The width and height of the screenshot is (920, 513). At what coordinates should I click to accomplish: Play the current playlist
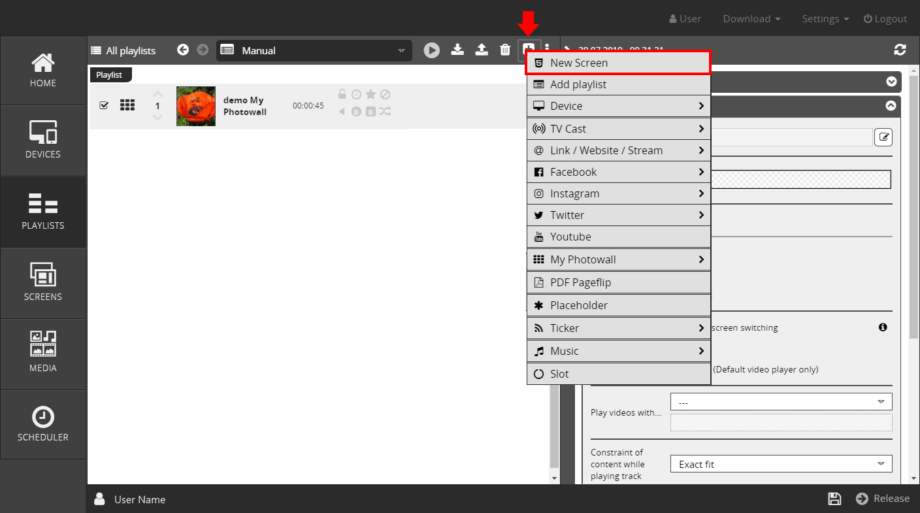click(x=432, y=50)
